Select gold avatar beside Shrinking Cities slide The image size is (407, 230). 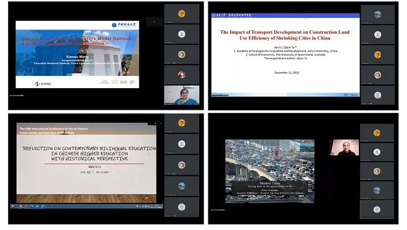377,55
